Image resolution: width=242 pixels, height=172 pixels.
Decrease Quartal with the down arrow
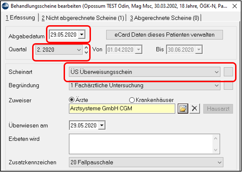tap(86, 52)
